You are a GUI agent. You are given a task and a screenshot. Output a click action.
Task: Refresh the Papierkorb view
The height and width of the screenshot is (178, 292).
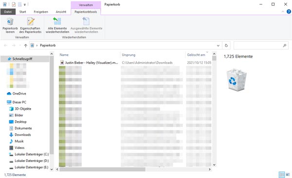coord(226,46)
